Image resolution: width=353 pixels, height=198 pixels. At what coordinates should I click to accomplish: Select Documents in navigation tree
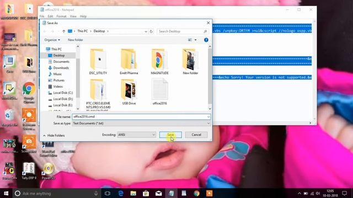[x=61, y=62]
